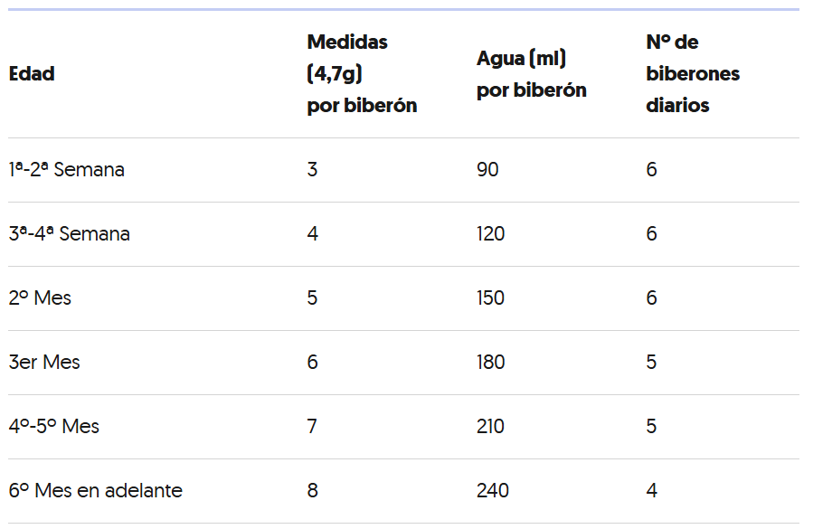
Task: Click the Medidas (4,7g) por biberón header
Action: tap(362, 74)
